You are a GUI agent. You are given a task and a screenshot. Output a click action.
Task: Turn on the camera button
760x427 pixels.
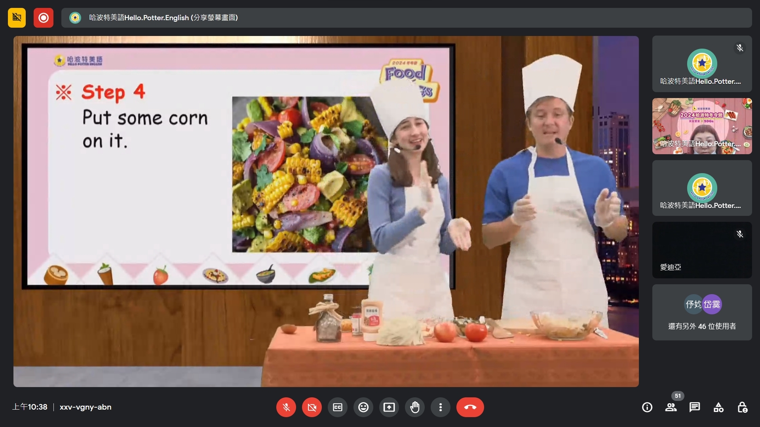[x=312, y=407]
